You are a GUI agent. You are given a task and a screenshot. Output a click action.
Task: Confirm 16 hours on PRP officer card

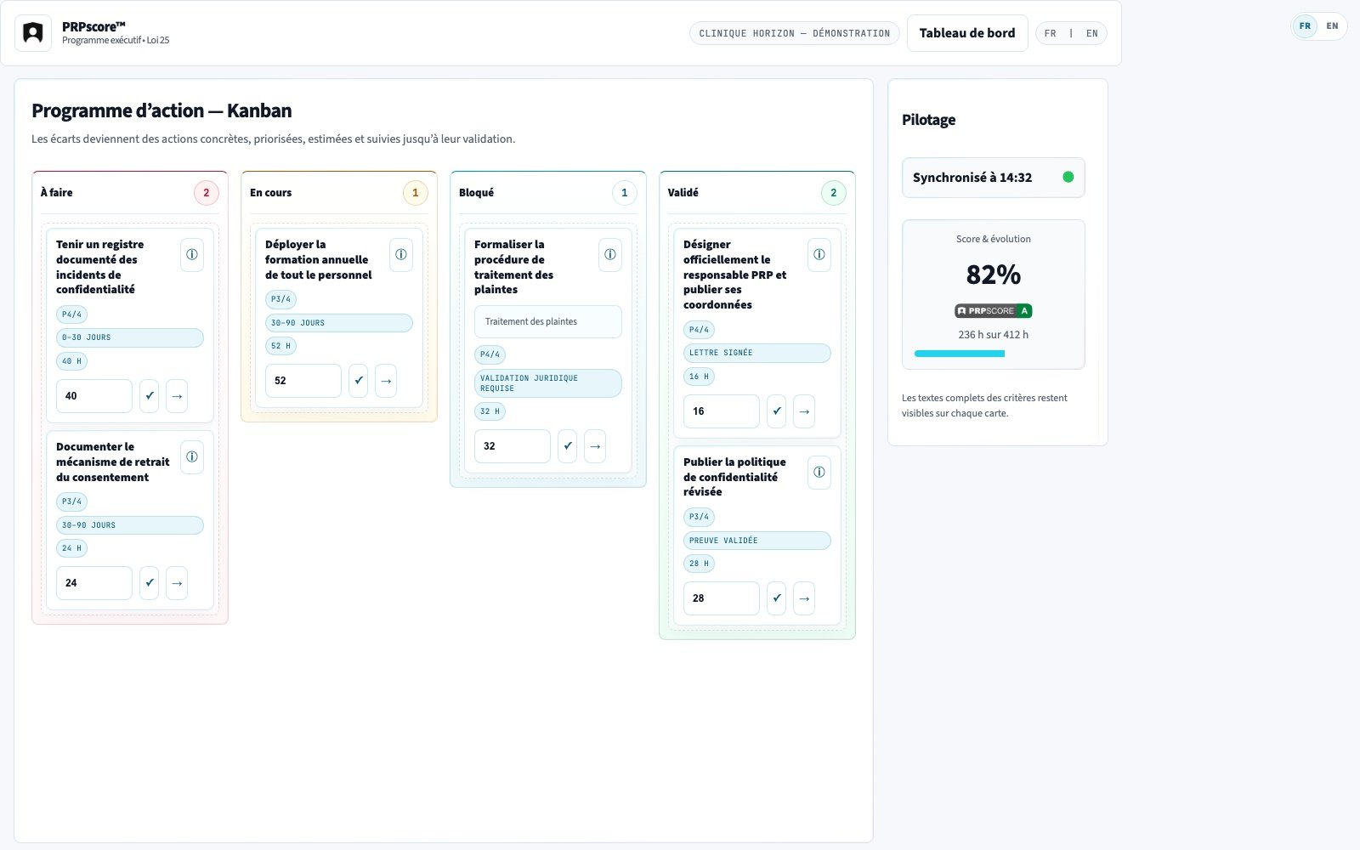(777, 411)
